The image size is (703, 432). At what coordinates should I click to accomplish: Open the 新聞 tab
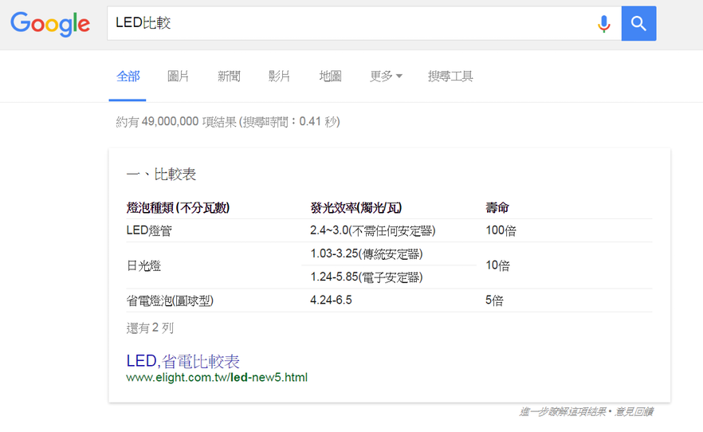click(229, 77)
